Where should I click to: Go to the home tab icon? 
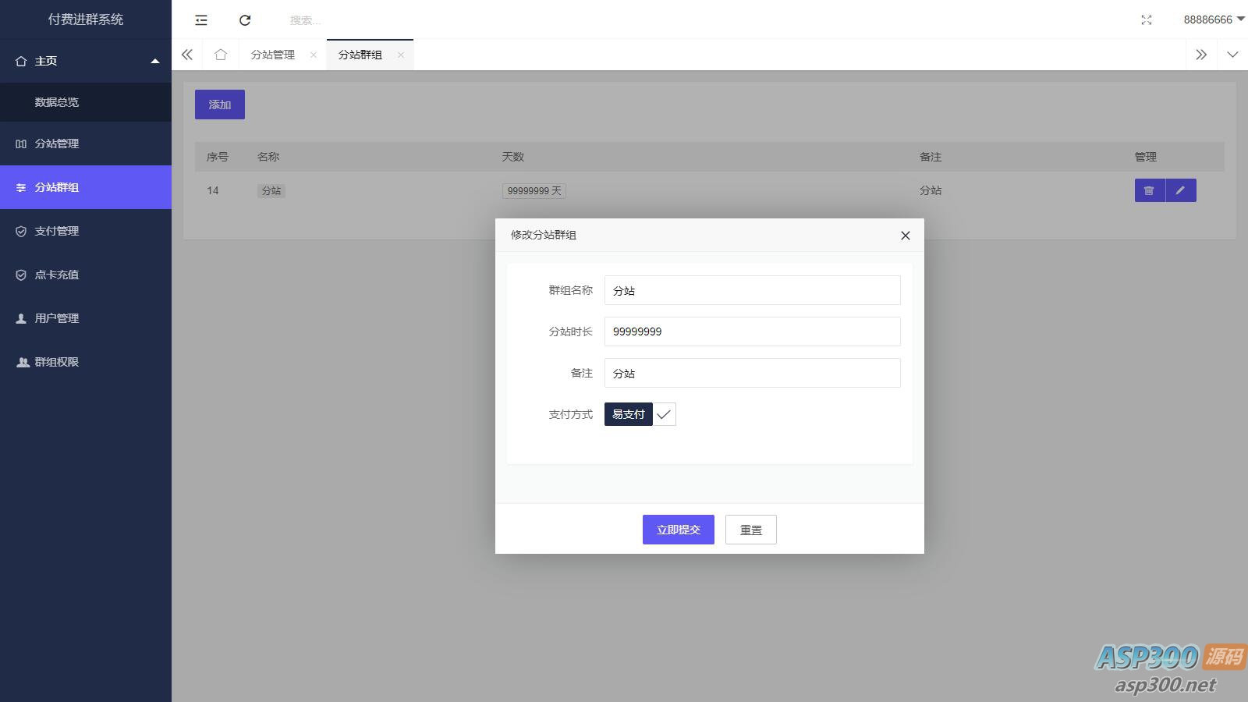click(x=221, y=55)
